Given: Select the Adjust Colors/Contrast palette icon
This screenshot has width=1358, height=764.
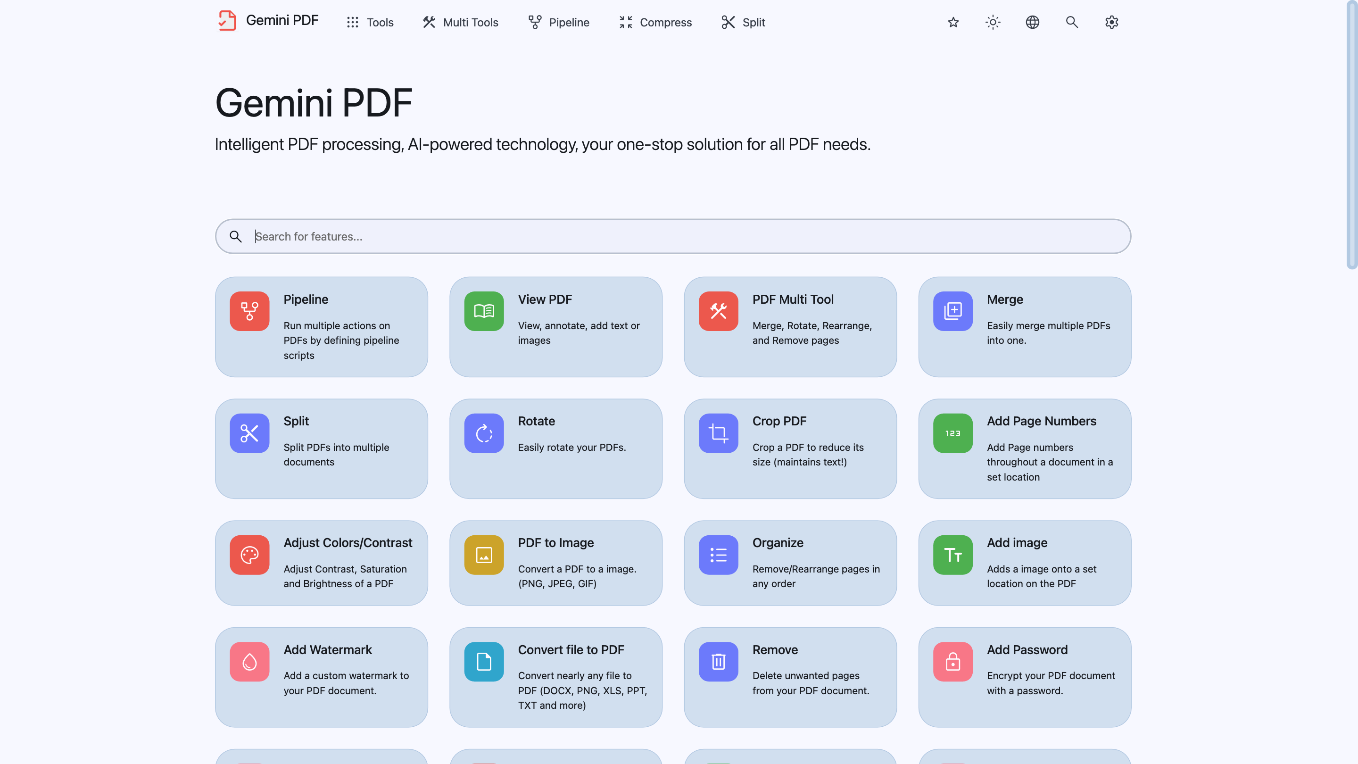Looking at the screenshot, I should point(249,555).
